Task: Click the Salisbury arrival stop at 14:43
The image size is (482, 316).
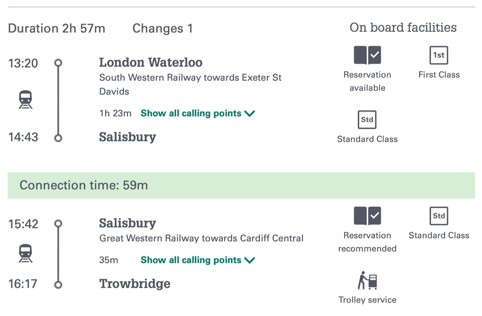Action: point(127,137)
